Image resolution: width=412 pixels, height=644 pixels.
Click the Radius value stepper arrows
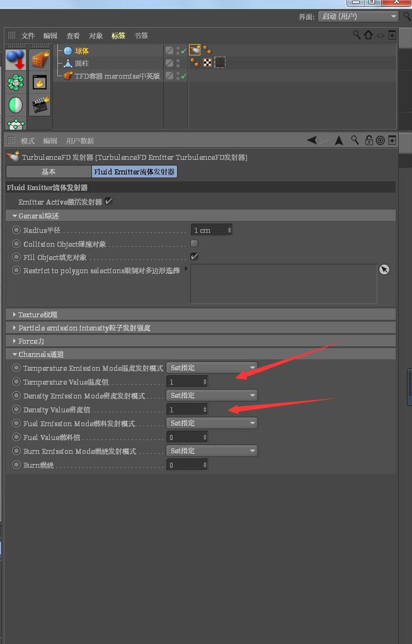point(229,230)
